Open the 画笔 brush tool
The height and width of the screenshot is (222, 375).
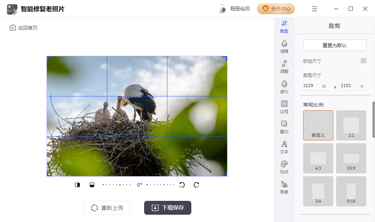click(x=284, y=187)
